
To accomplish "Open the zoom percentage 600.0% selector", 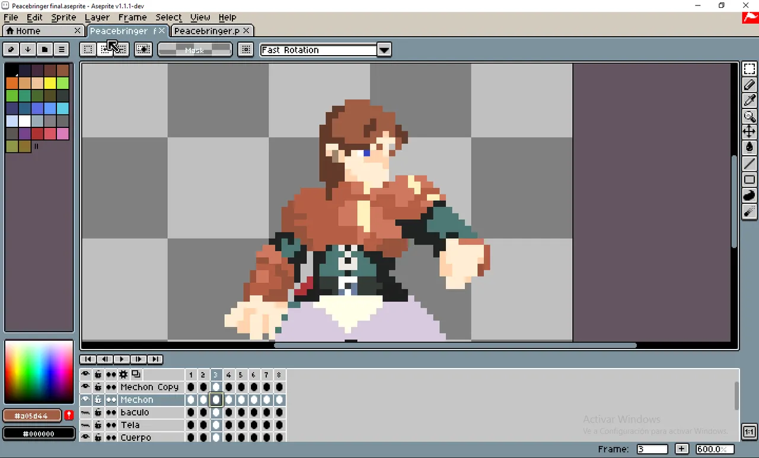I will click(x=715, y=449).
